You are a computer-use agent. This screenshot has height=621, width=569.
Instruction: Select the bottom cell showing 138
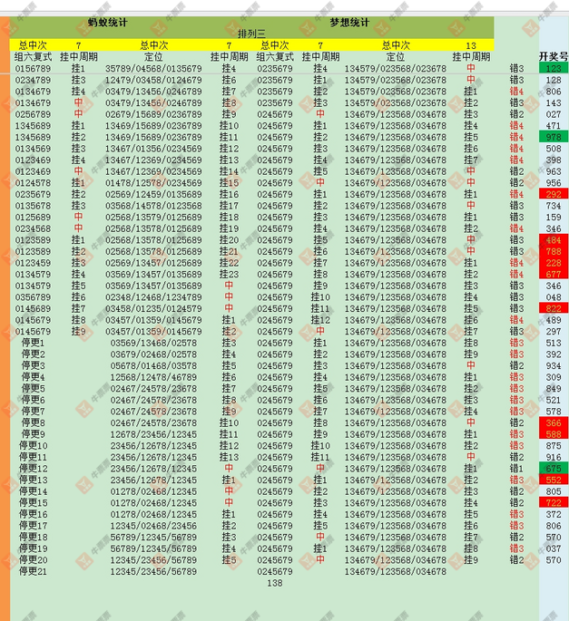tap(275, 583)
